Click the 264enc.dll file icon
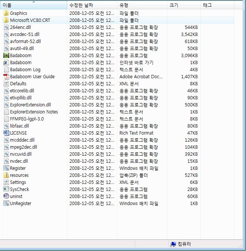The height and width of the screenshot is (251, 246). pyautogui.click(x=6, y=27)
